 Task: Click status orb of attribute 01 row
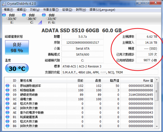[7, 86]
